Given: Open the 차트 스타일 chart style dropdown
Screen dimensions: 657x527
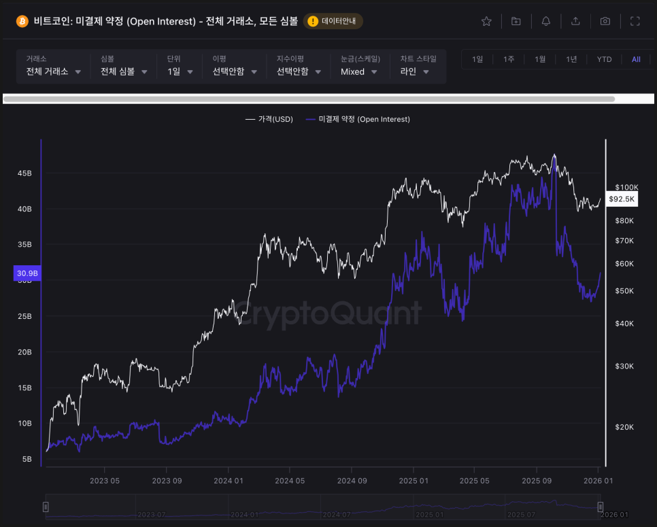Looking at the screenshot, I should (415, 71).
